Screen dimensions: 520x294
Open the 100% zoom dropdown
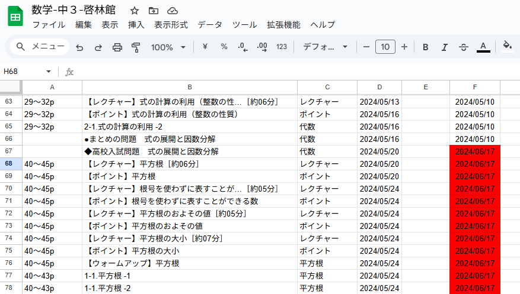click(168, 47)
